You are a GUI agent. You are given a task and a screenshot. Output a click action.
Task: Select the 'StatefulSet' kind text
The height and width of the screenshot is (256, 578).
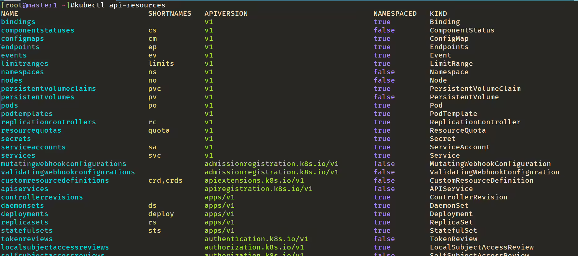tap(454, 231)
